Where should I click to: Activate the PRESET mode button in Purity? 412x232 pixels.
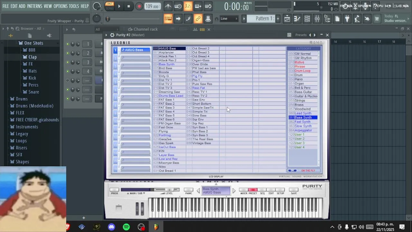click(x=253, y=190)
